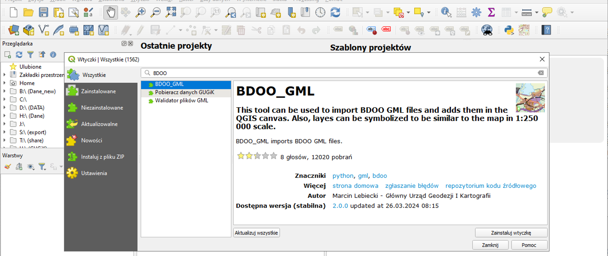Viewport: 608px width, 256px height.
Task: Click the Refresh icon in the toolbar
Action: pyautogui.click(x=335, y=13)
